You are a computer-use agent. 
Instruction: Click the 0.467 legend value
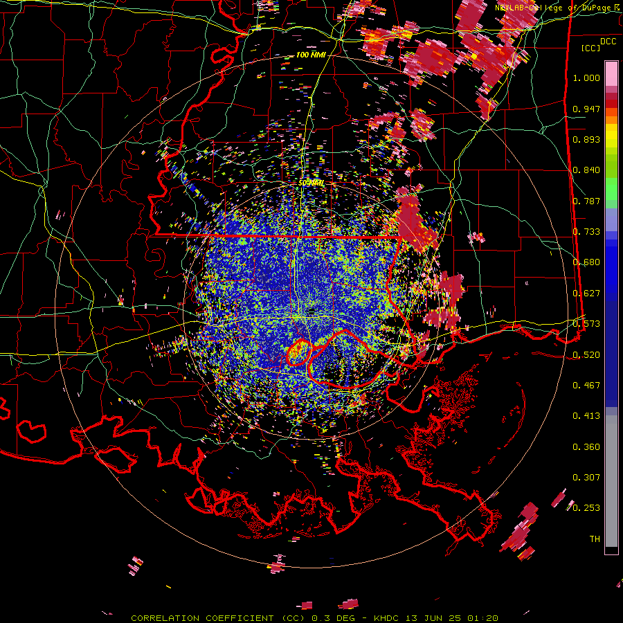[x=586, y=386]
